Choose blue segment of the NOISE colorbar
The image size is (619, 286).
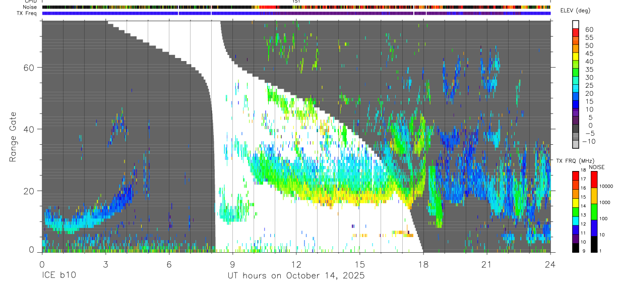click(x=594, y=228)
